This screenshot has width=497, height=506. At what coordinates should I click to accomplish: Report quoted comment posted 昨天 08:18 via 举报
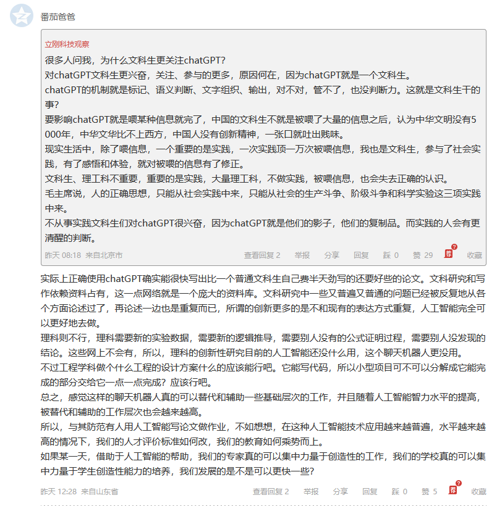pyautogui.click(x=302, y=255)
